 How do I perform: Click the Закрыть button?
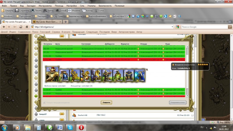106,102
